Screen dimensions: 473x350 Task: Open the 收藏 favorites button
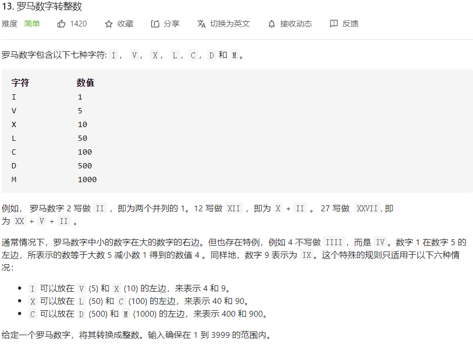click(119, 24)
